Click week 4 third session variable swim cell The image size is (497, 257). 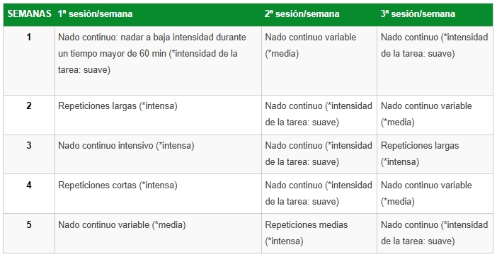tap(435, 193)
